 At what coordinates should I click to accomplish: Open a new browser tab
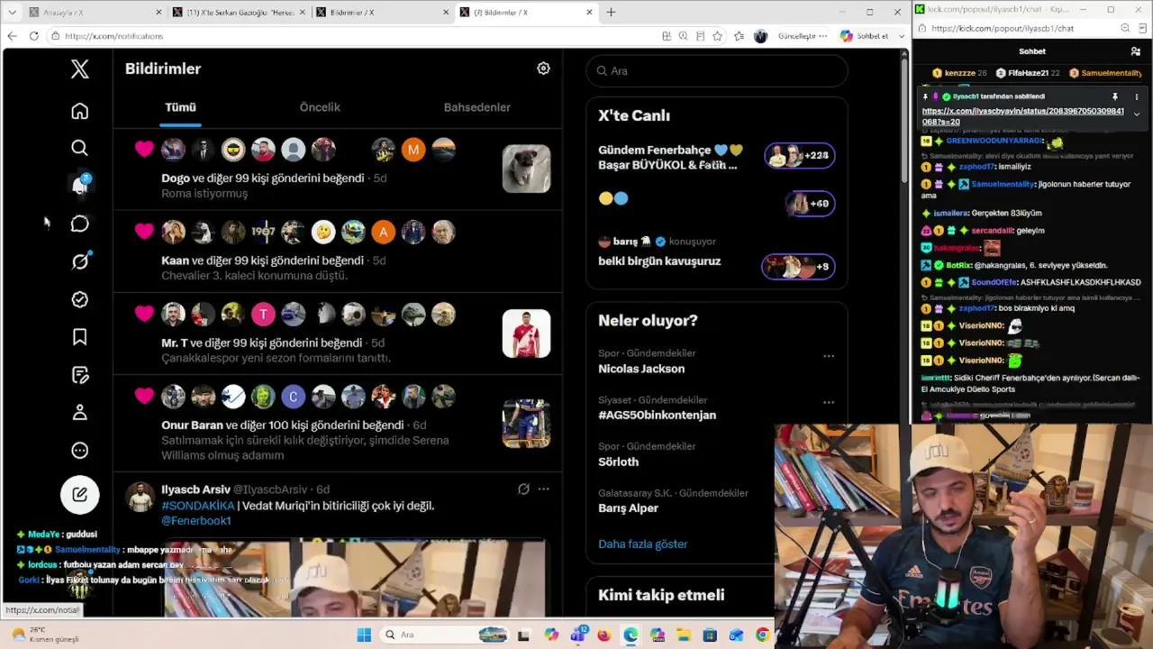click(611, 12)
